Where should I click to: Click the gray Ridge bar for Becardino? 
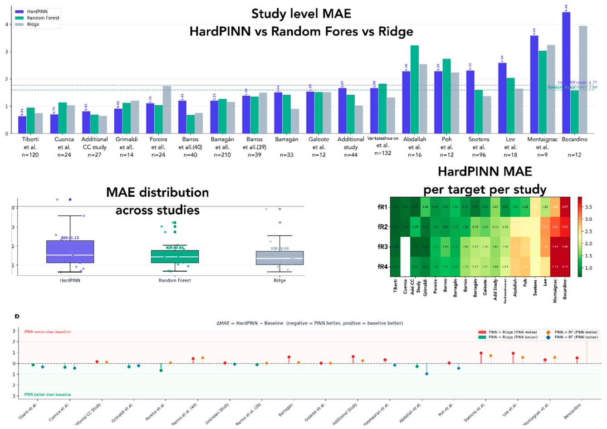(583, 79)
